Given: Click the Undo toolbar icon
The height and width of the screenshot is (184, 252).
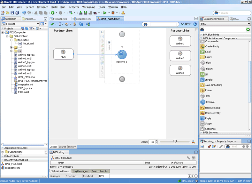Looking at the screenshot, I should [x=24, y=13].
